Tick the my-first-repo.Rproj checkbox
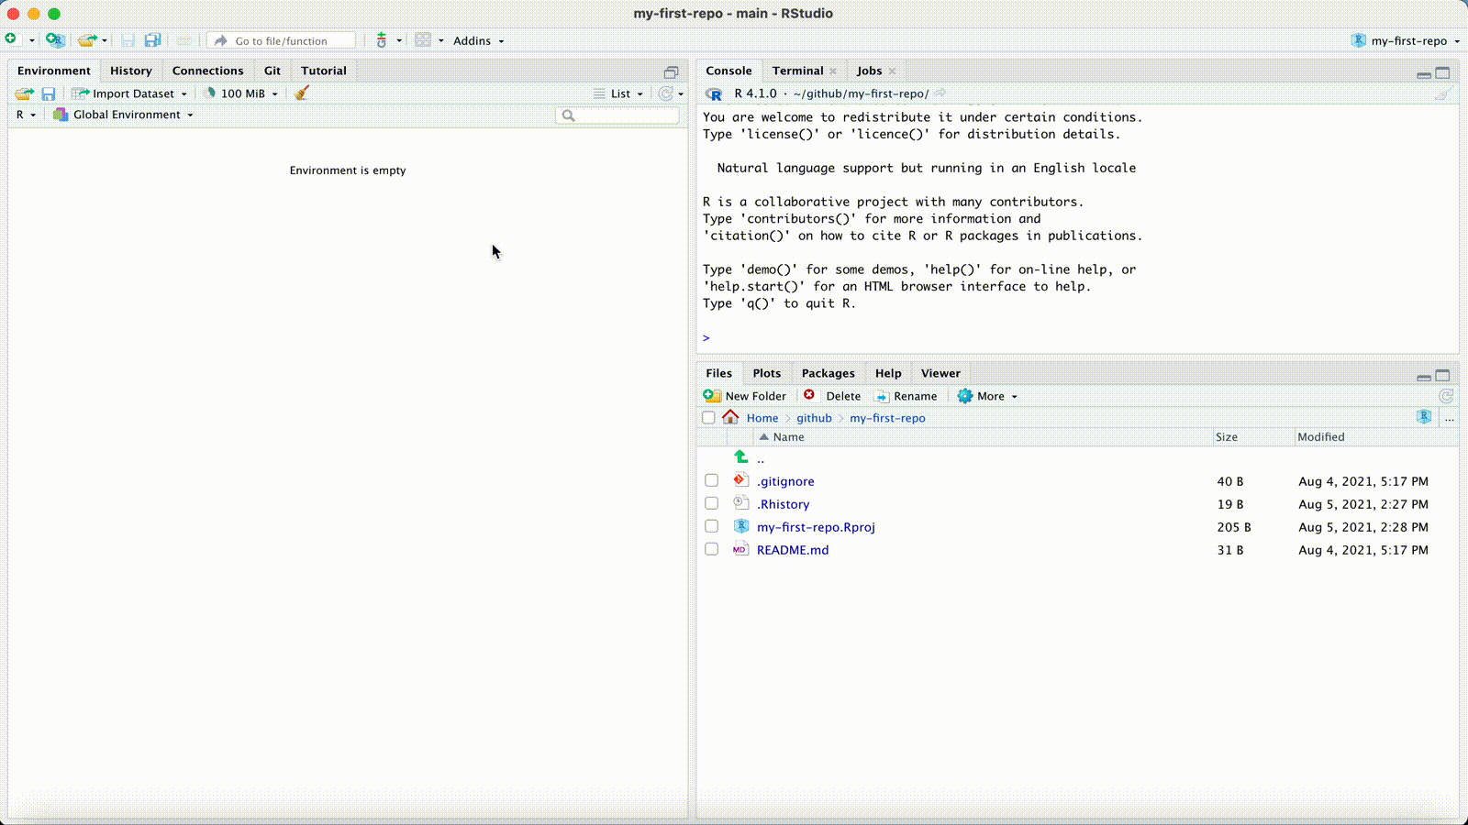The width and height of the screenshot is (1468, 825). [711, 526]
